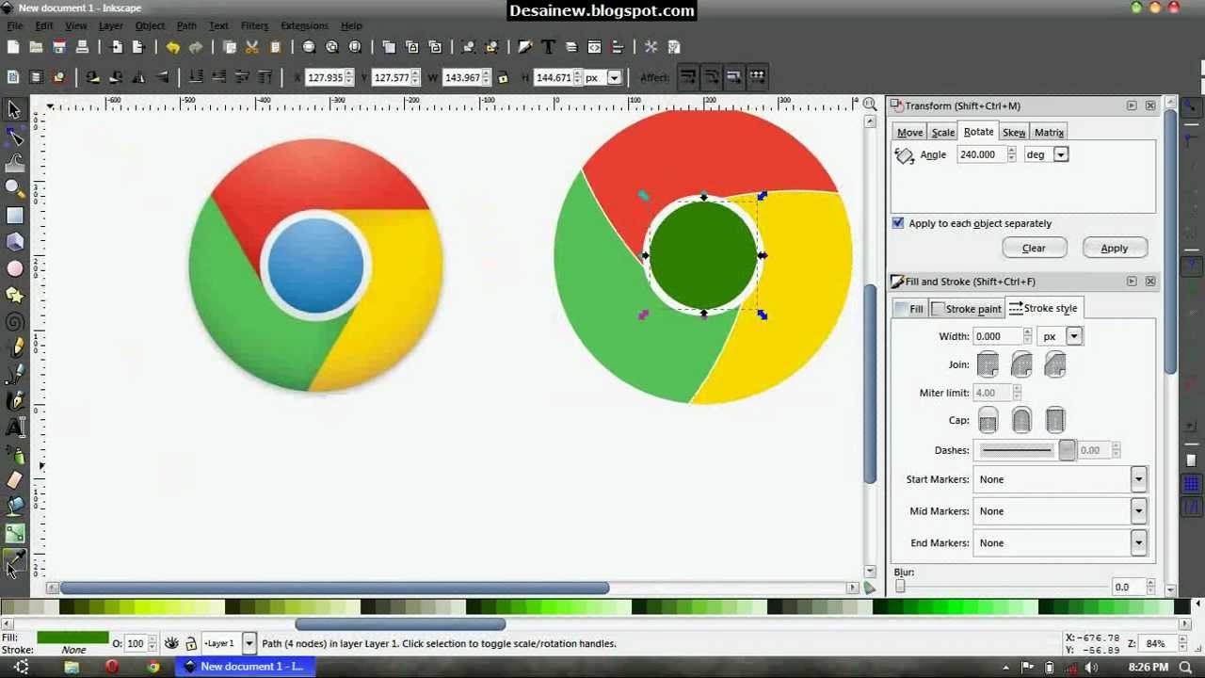Switch to the Fill tab
1205x678 pixels.
pos(910,309)
